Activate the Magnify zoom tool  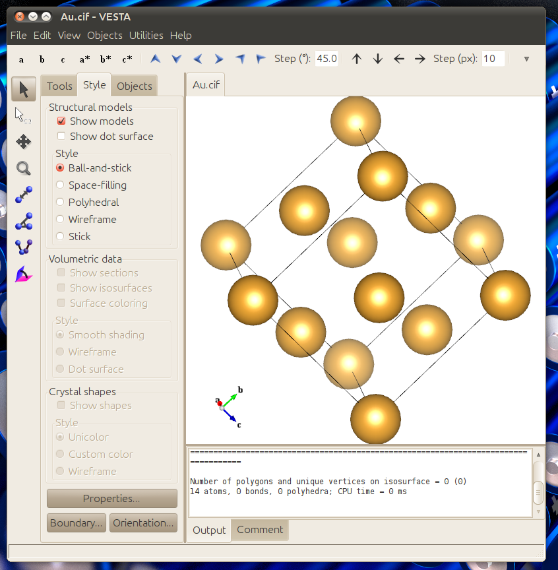tap(24, 168)
